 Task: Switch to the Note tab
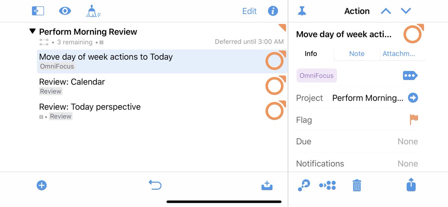pos(357,54)
